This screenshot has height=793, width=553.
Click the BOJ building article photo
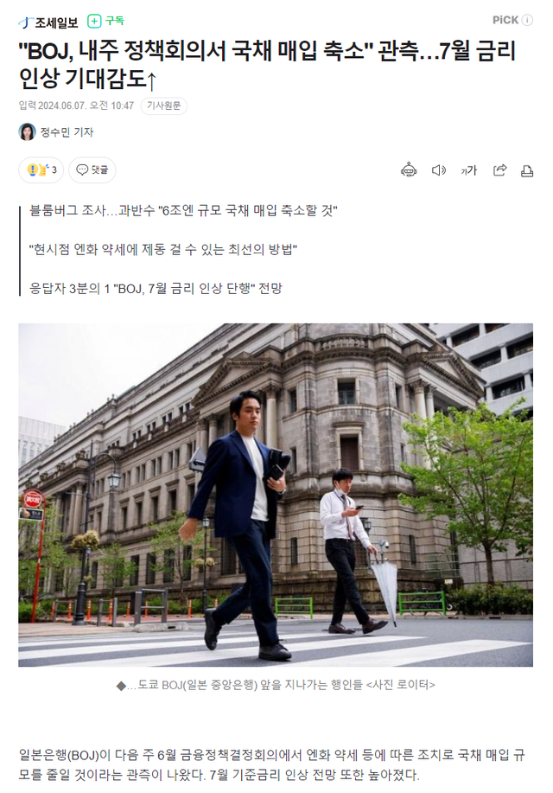point(276,495)
